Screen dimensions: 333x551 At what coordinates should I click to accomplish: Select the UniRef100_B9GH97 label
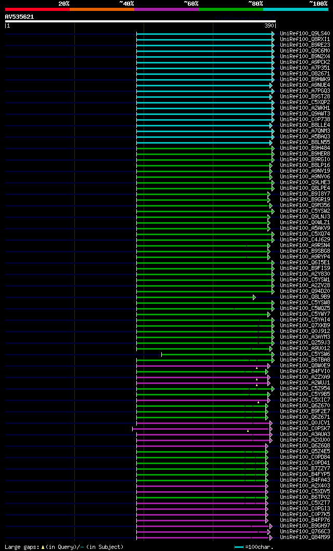click(305, 526)
